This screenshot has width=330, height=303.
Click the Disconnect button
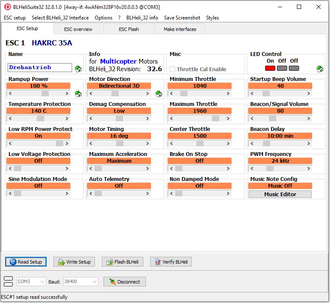click(x=125, y=282)
